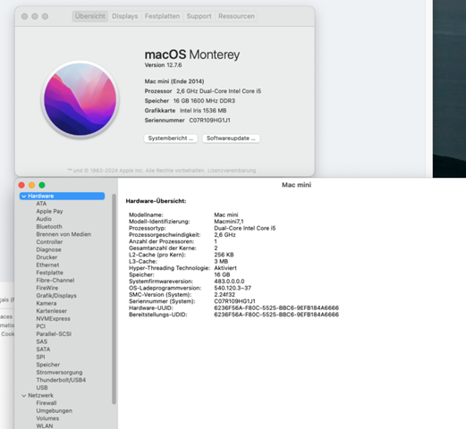Collapse the Hardware section chevron

pos(24,196)
